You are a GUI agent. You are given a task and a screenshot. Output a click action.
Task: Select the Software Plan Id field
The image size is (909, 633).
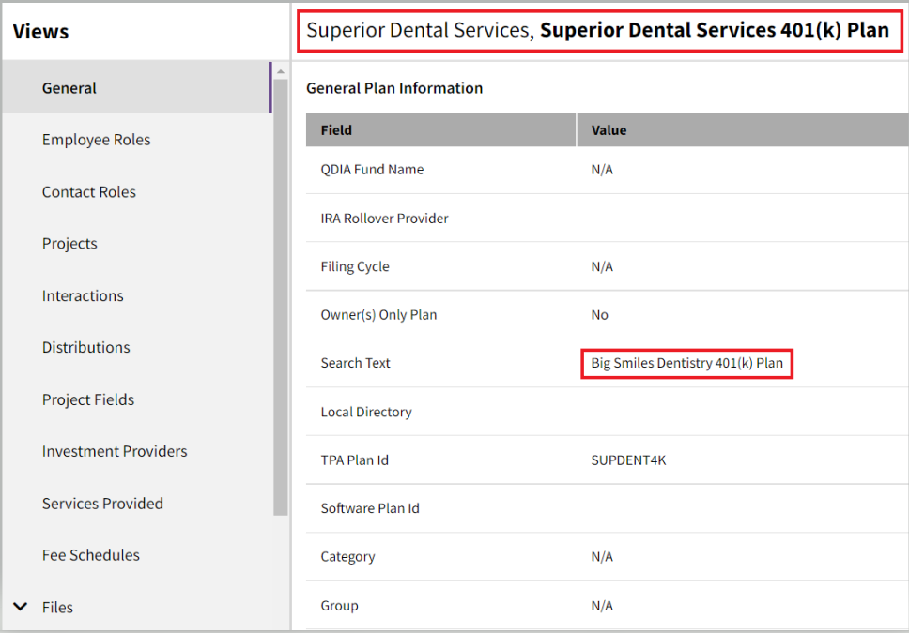pyautogui.click(x=370, y=508)
